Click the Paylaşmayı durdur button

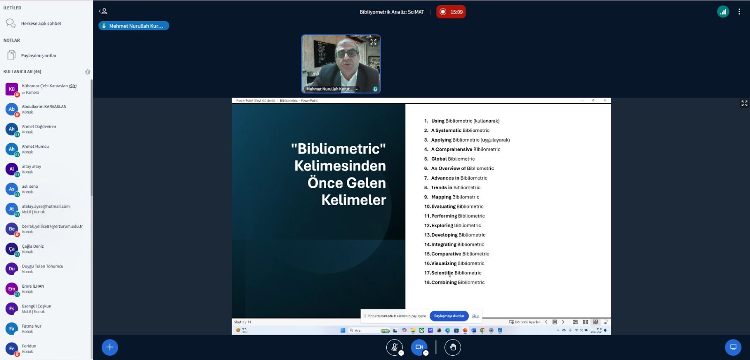click(449, 316)
